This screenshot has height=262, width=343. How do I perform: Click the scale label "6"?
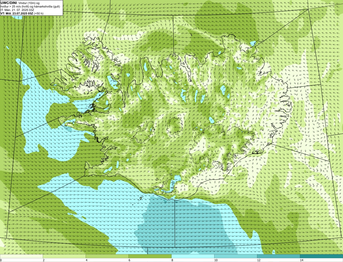click(x=129, y=260)
